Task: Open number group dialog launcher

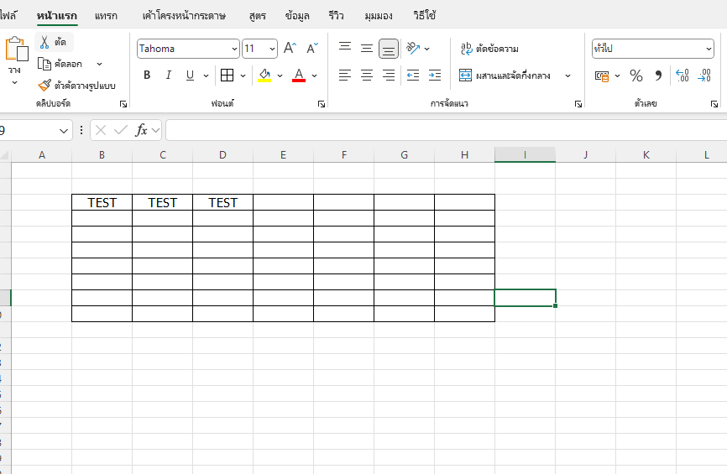Action: (x=714, y=104)
